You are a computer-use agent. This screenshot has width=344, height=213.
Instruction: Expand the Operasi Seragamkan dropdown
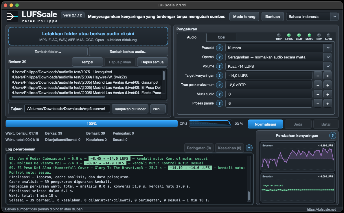279,57
